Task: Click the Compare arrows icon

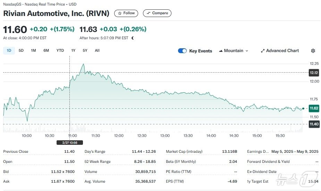Action: (x=149, y=13)
